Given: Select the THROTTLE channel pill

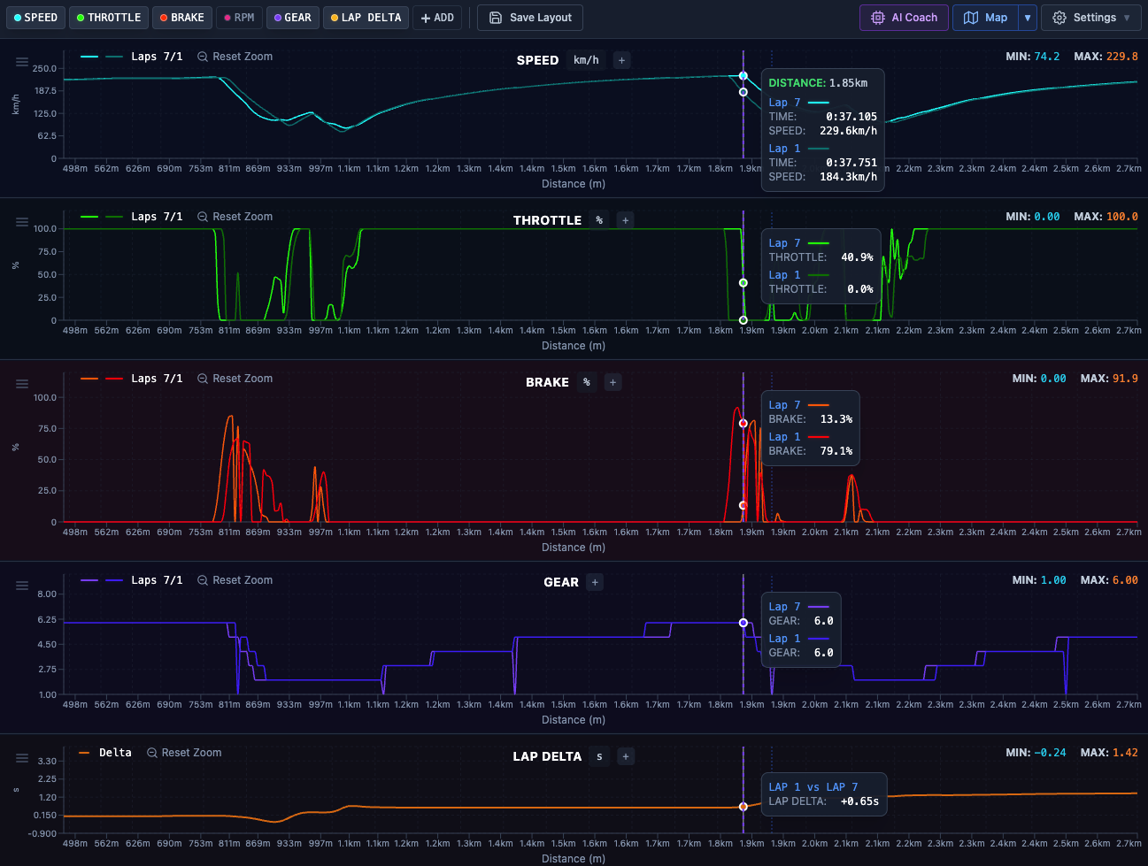Looking at the screenshot, I should click(108, 17).
